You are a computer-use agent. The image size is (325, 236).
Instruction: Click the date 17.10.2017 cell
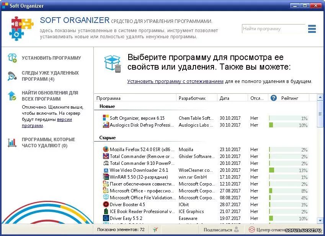click(x=230, y=177)
